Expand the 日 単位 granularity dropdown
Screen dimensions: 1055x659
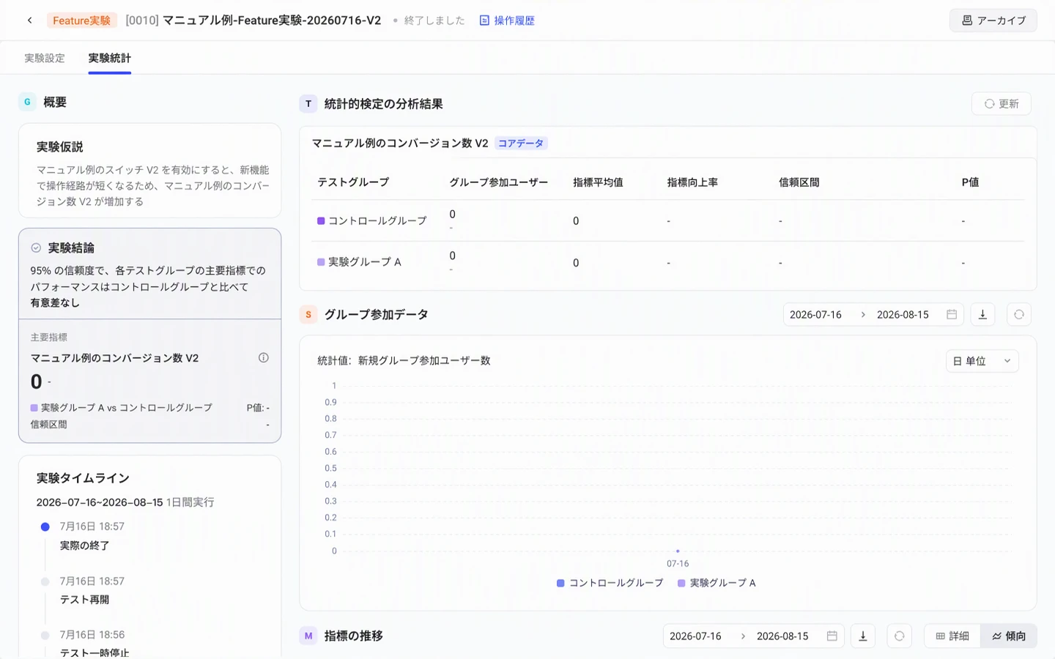tap(982, 361)
